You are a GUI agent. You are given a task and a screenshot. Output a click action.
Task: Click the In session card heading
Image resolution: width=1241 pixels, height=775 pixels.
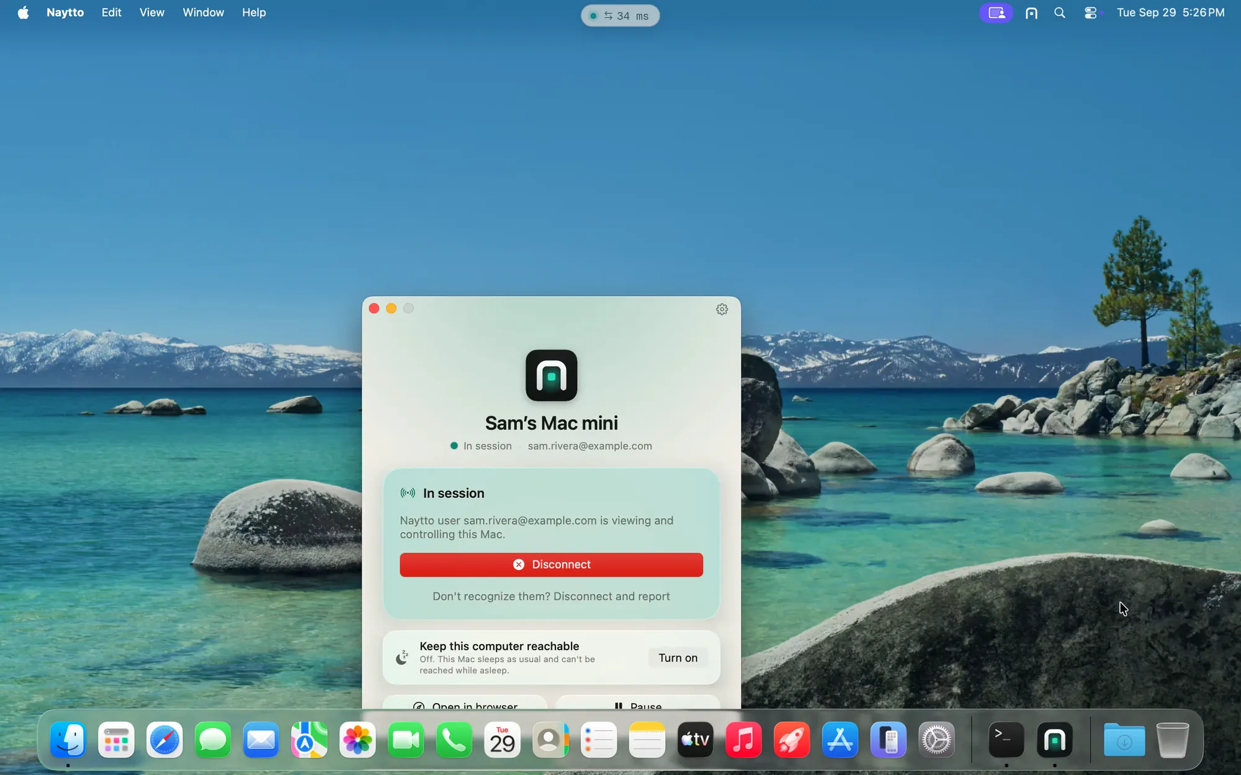454,493
